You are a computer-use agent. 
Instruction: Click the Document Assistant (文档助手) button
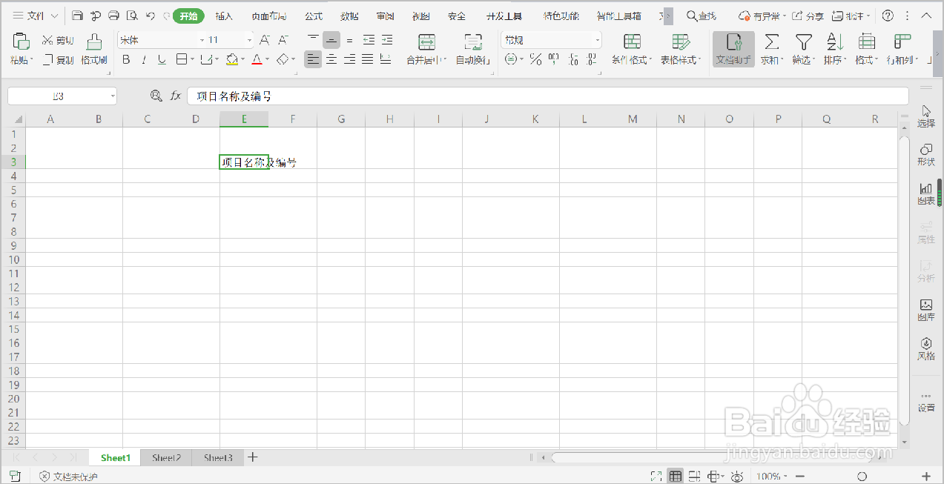[x=733, y=49]
